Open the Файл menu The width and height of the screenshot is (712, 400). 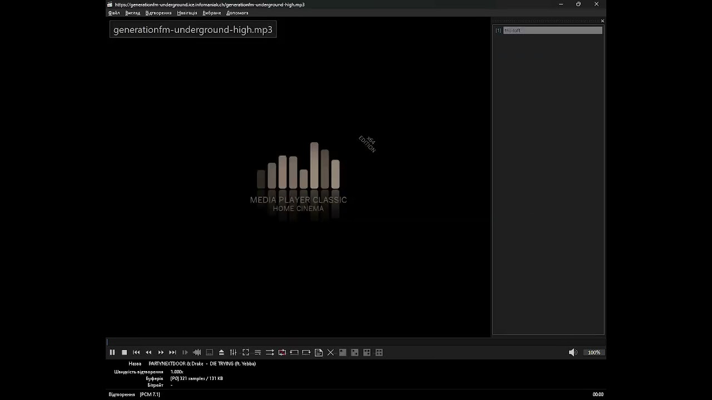click(x=114, y=13)
